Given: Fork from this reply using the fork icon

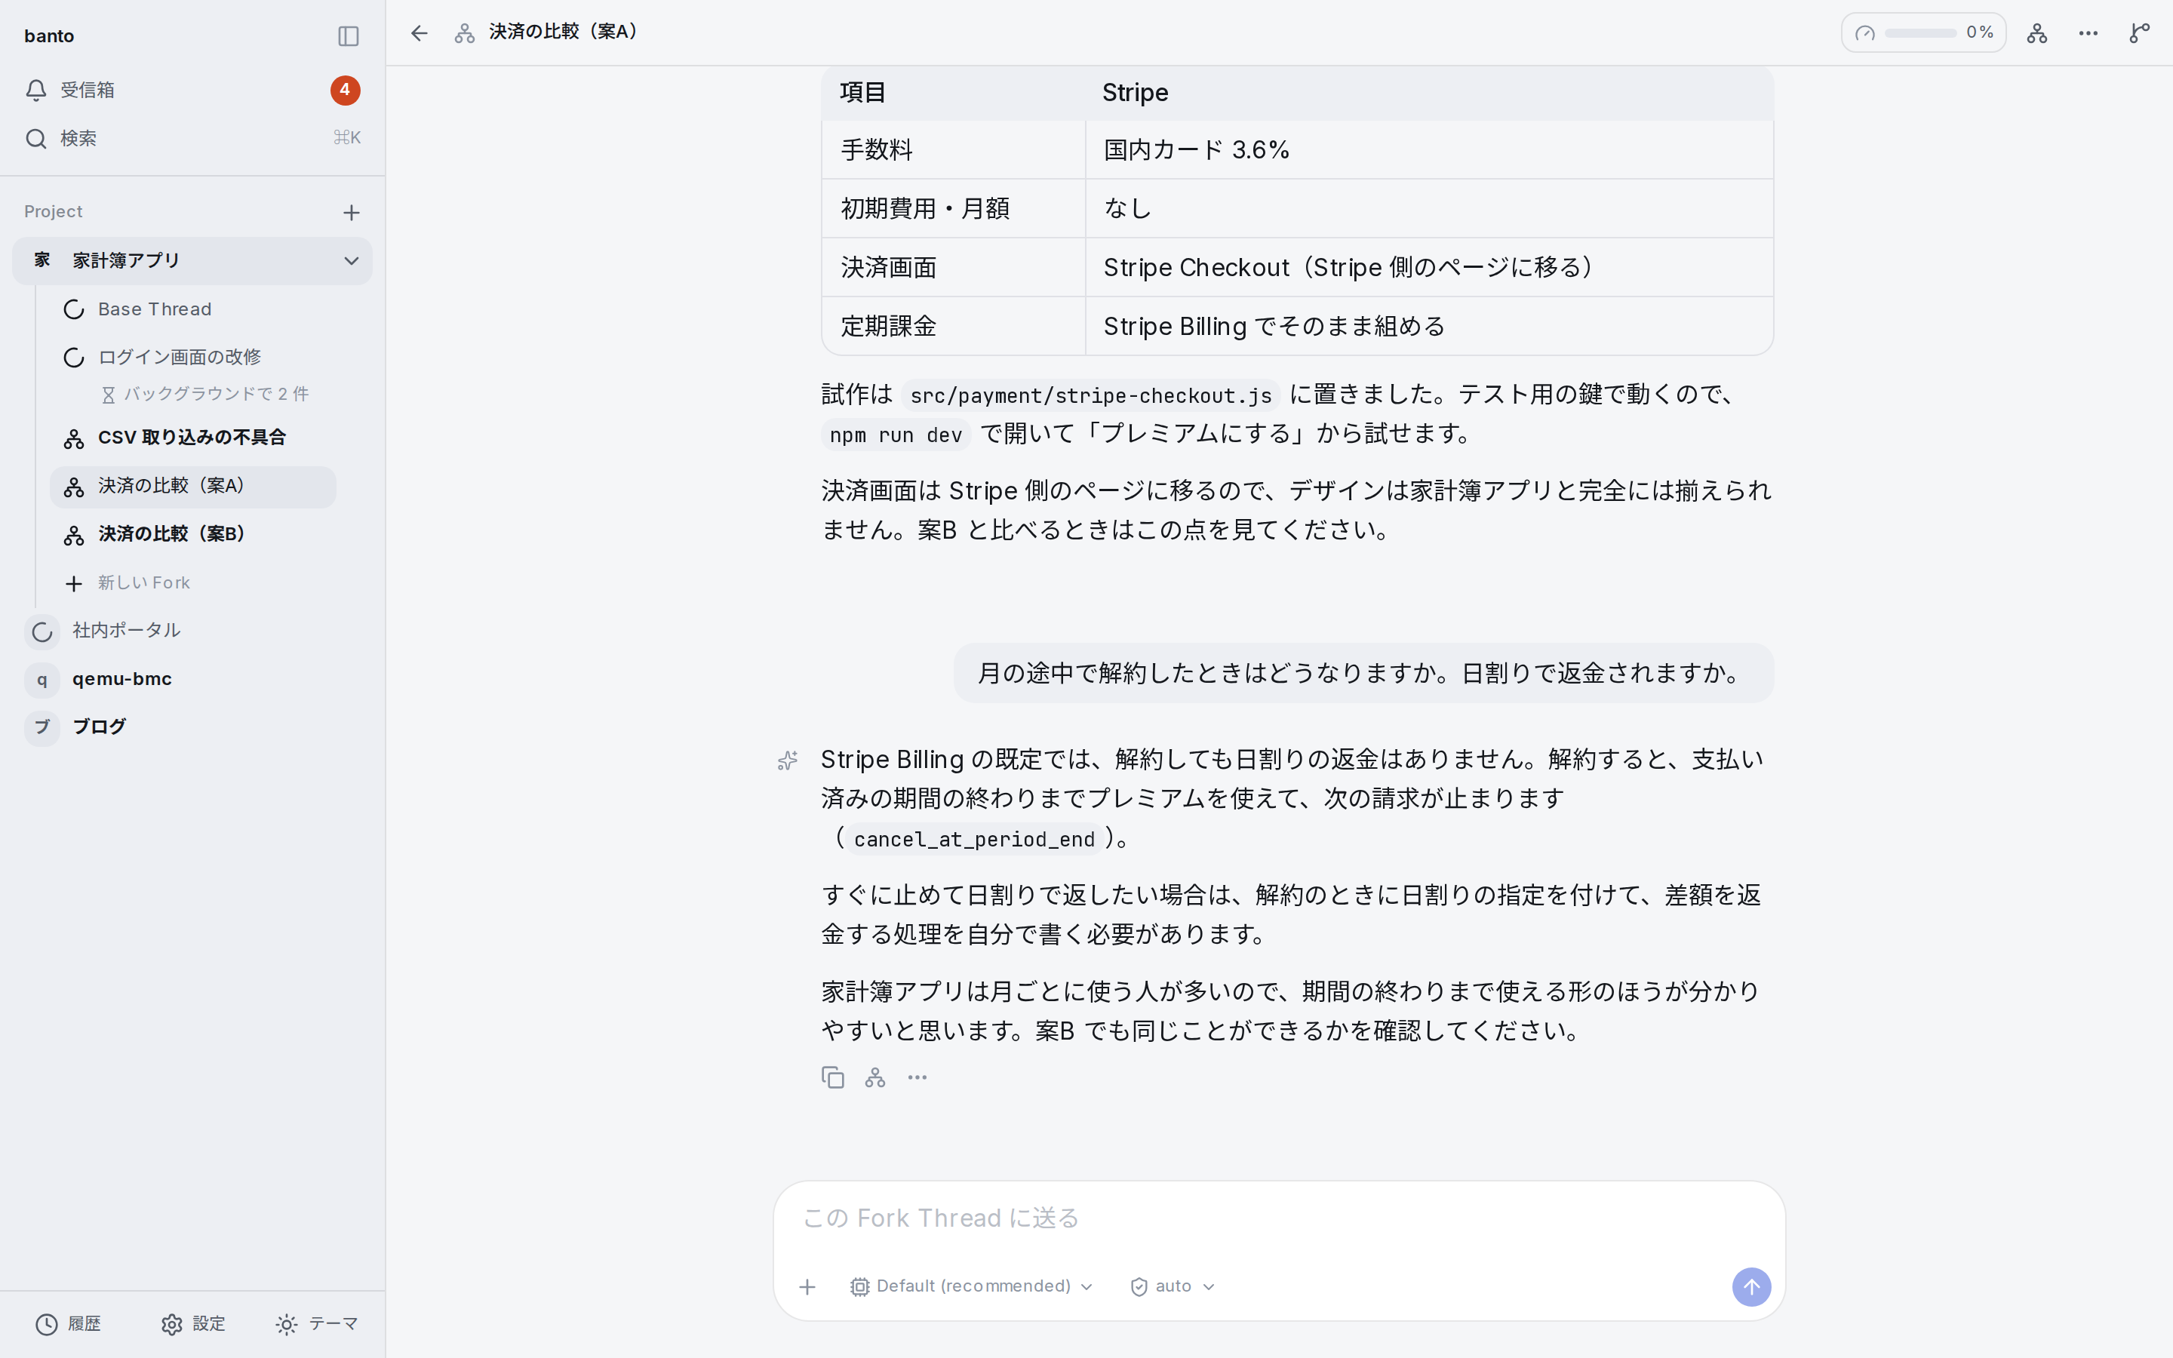Looking at the screenshot, I should pyautogui.click(x=874, y=1077).
